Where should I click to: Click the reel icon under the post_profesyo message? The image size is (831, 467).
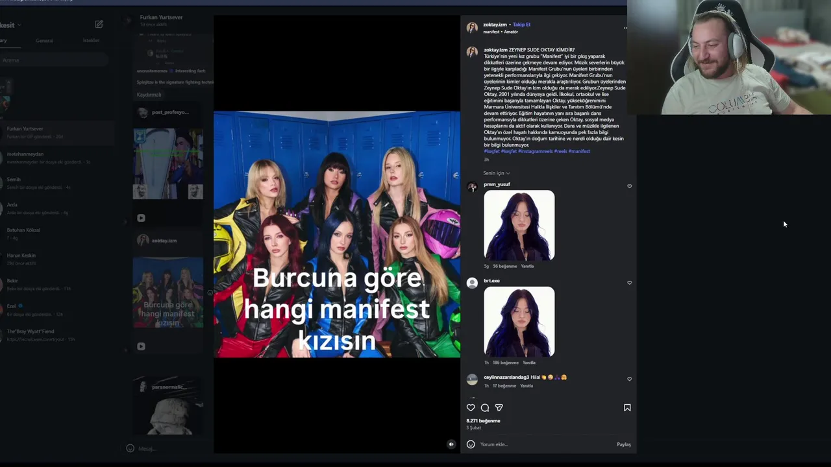pyautogui.click(x=141, y=218)
